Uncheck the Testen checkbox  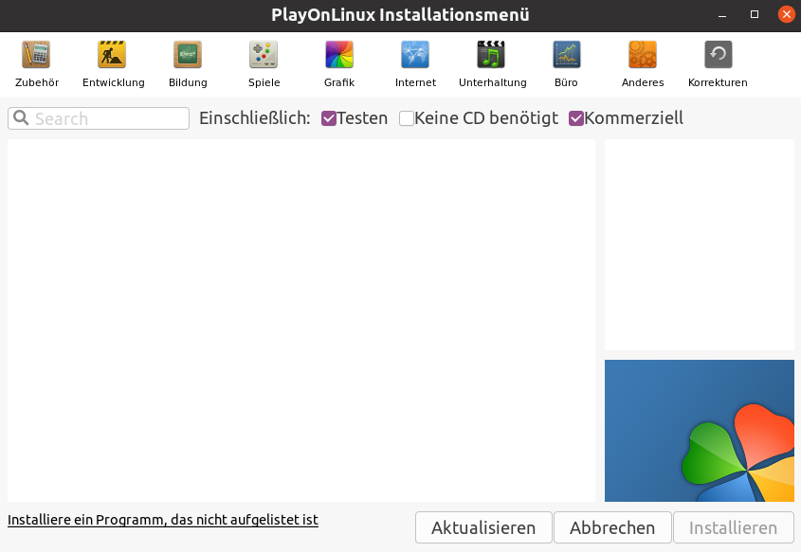coord(329,118)
